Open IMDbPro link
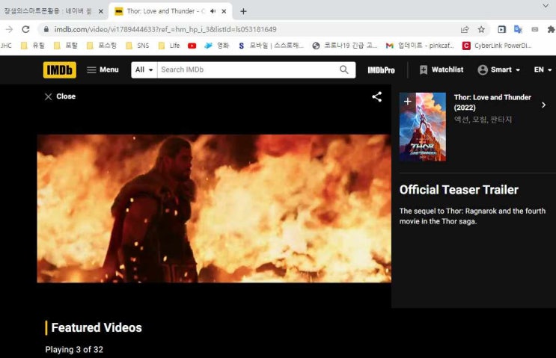This screenshot has width=556, height=358. coord(381,70)
